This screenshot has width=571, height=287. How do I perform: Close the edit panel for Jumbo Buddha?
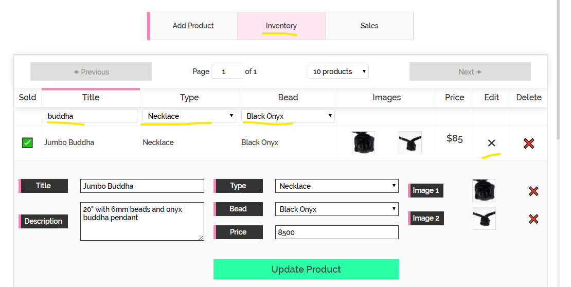point(491,143)
